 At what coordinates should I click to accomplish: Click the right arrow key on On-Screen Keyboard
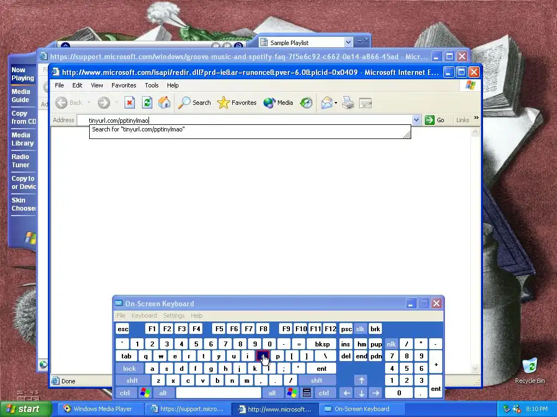coord(376,393)
